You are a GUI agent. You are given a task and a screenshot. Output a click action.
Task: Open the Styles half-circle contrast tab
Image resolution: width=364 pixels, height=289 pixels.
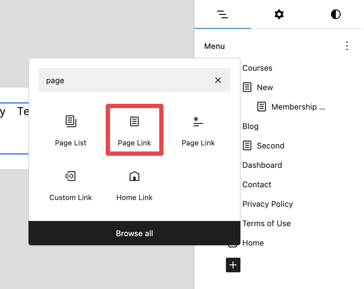tap(336, 14)
